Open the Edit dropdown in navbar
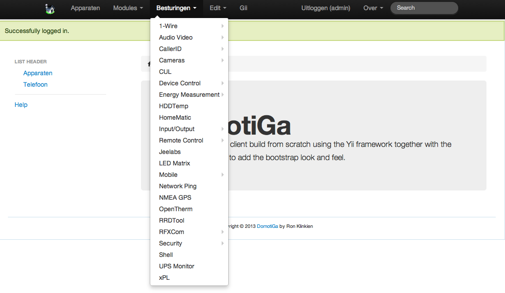 tap(218, 8)
